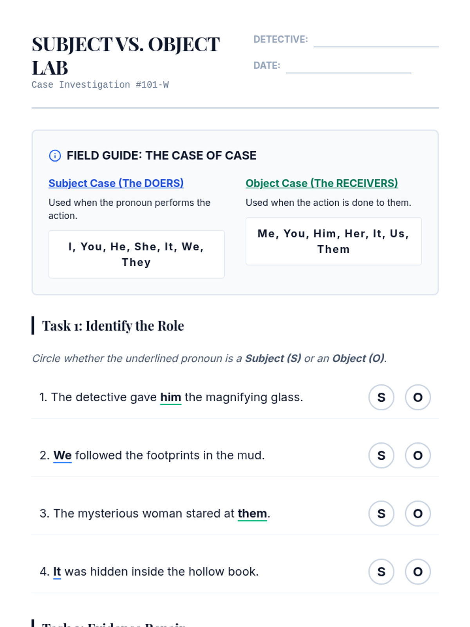This screenshot has width=470, height=627.
Task: Circle O for sentence 1 about him
Action: (x=418, y=397)
